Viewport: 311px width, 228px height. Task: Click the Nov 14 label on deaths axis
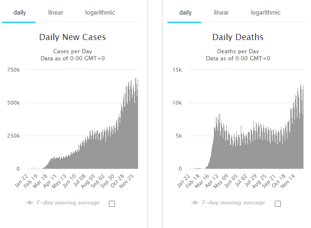(x=288, y=181)
